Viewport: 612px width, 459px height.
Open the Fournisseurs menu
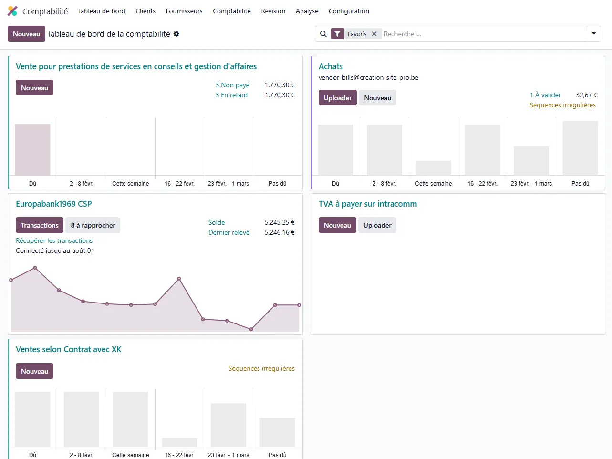pos(184,11)
